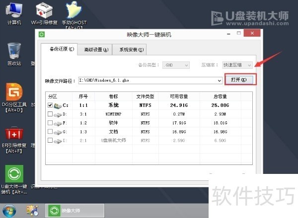Click the 24.91G free space value
Viewport: 298px width, 218px height.
[179, 105]
